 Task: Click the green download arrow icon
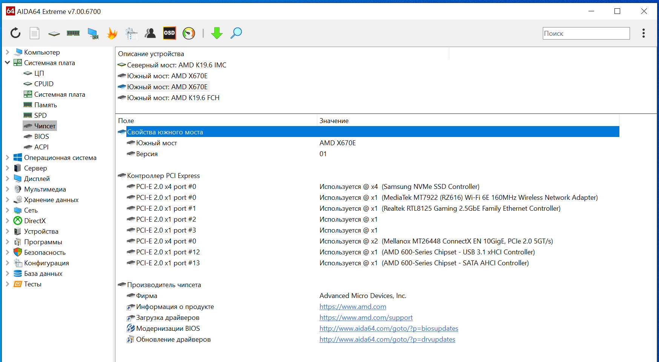(217, 33)
